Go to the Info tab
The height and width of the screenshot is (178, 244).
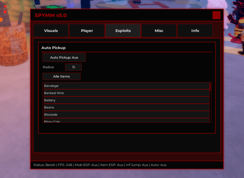[195, 31]
